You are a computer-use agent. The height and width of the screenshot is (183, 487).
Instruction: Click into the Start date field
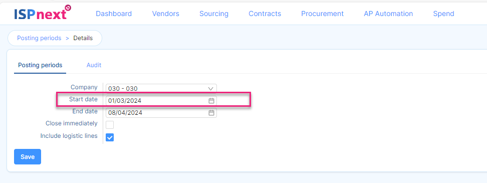[x=161, y=101]
